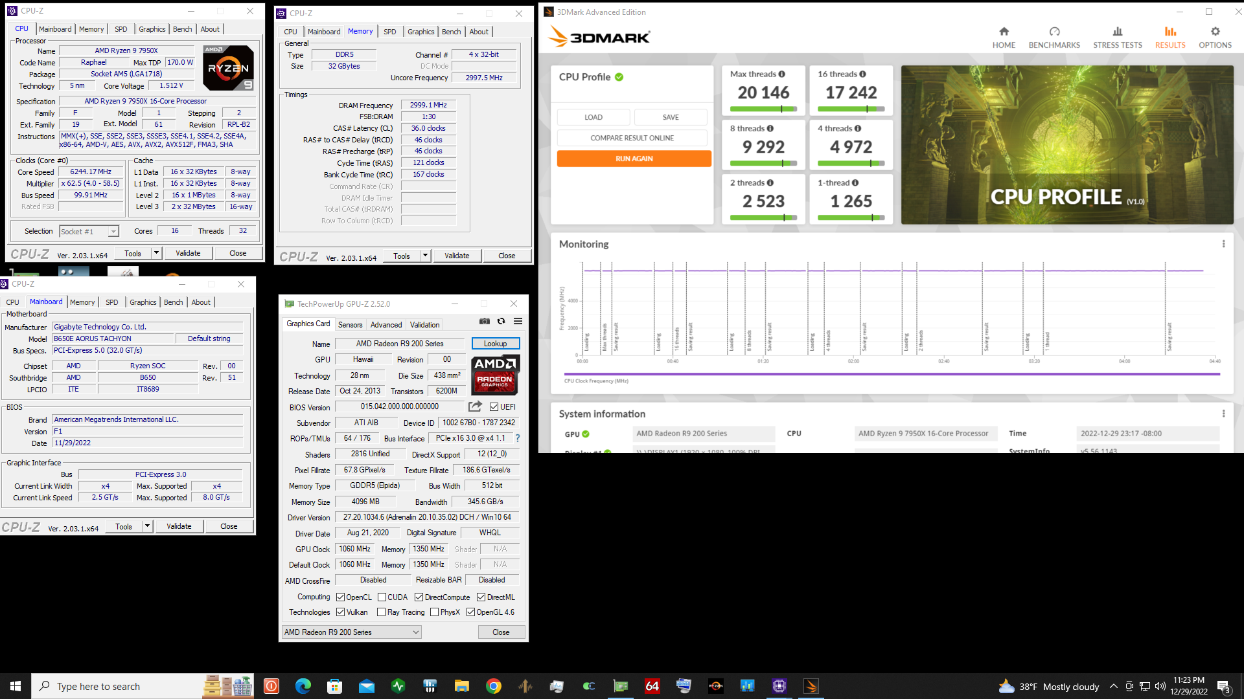This screenshot has width=1244, height=699.
Task: Toggle OpenCL checkbox
Action: click(341, 597)
